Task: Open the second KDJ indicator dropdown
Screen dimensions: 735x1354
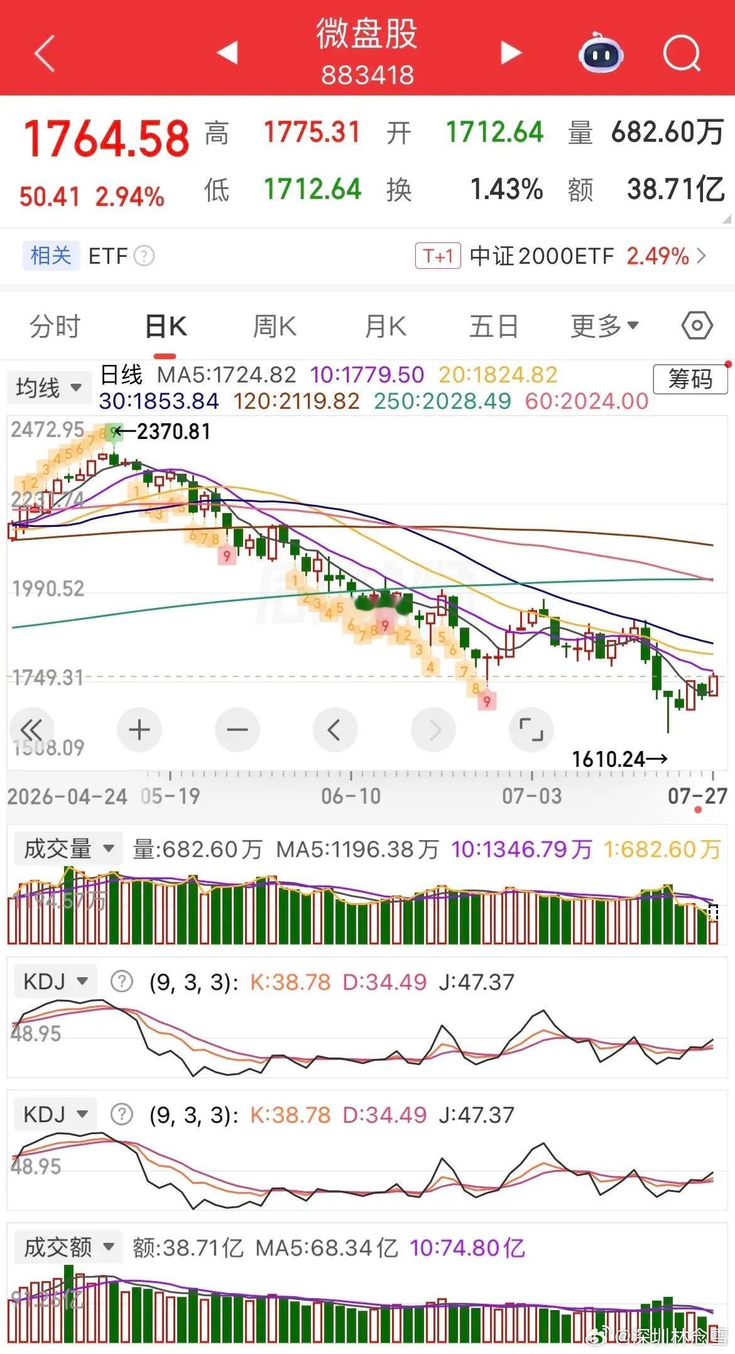Action: 55,1114
